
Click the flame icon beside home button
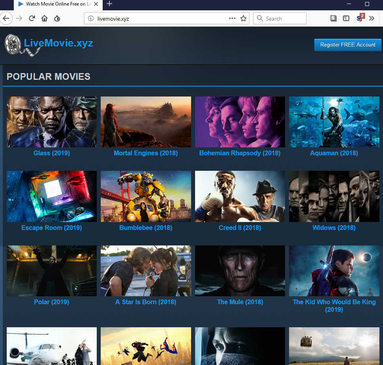coord(57,18)
